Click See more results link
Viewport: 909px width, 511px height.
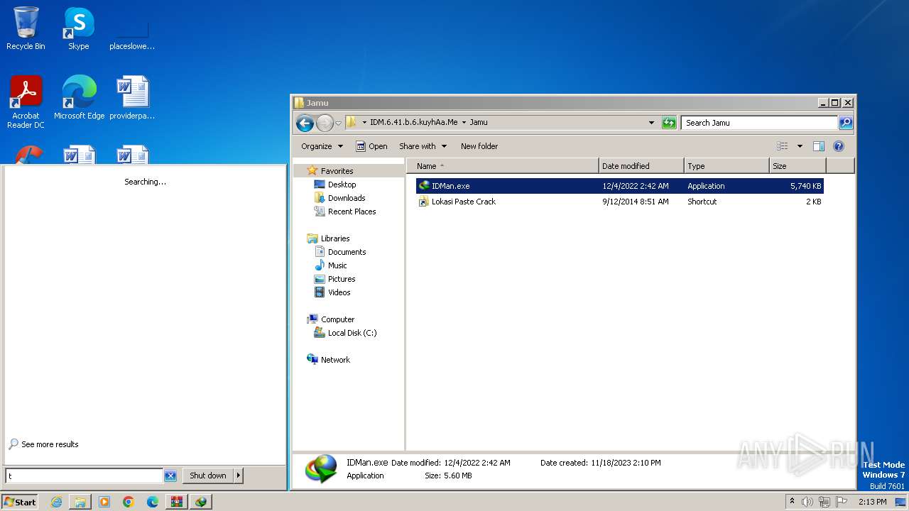pos(50,444)
